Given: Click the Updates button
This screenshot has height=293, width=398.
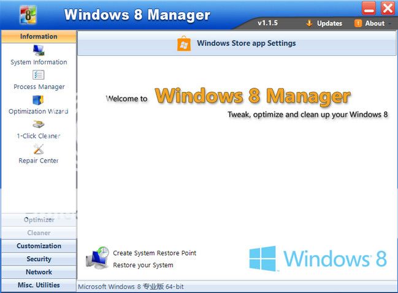Looking at the screenshot, I should (324, 23).
